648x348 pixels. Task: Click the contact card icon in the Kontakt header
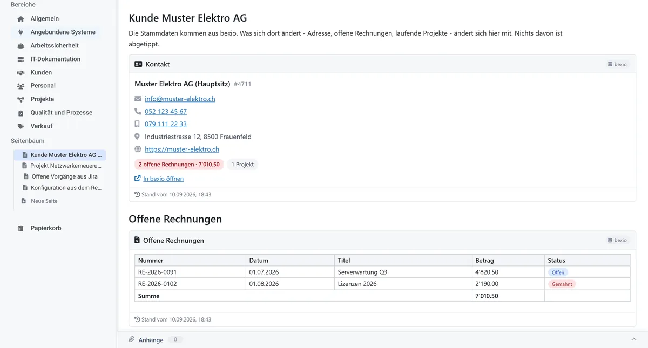click(138, 64)
